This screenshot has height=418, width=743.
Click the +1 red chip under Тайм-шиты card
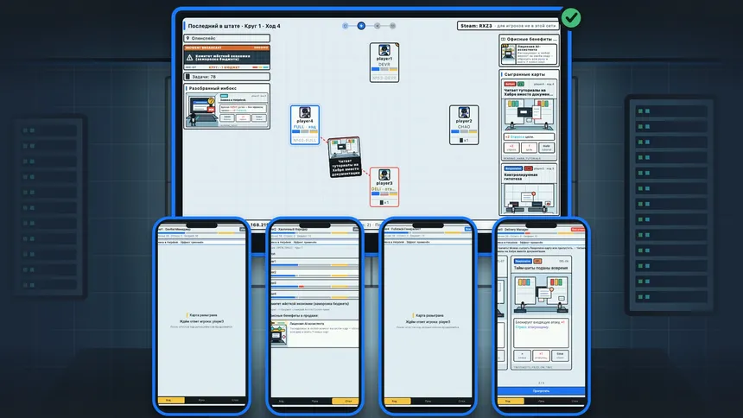pyautogui.click(x=541, y=356)
